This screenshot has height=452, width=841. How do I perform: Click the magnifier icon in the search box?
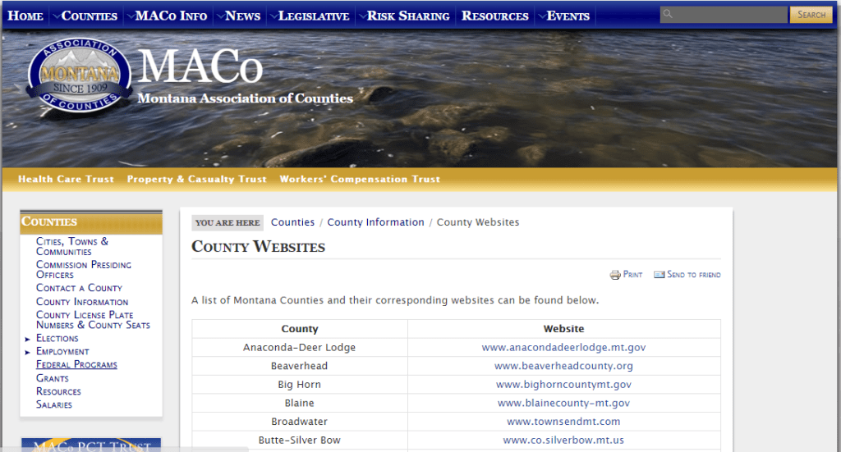pos(668,14)
